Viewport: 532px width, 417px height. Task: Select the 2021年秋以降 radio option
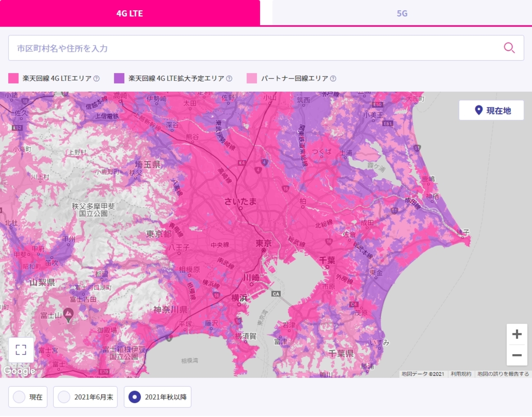point(158,397)
